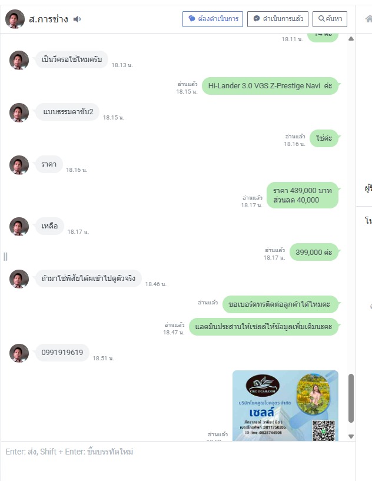Screen dimensions: 372x481
Task: Focus the message input field
Action: pyautogui.click(x=178, y=461)
